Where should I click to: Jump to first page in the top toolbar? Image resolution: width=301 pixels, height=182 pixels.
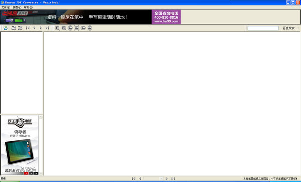tap(28, 28)
